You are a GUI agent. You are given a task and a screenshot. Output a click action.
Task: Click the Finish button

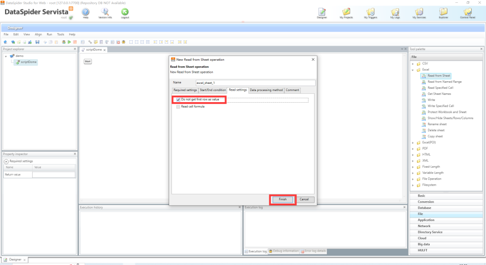click(x=283, y=199)
